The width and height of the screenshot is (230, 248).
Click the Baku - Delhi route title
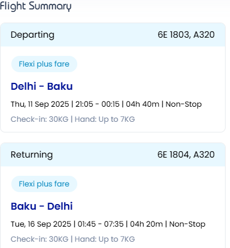click(41, 206)
